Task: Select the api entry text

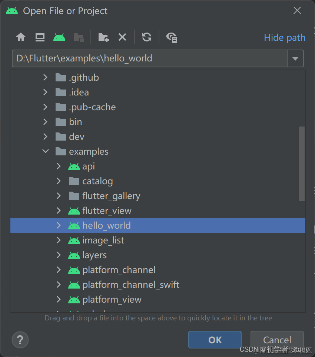Action: [x=89, y=167]
